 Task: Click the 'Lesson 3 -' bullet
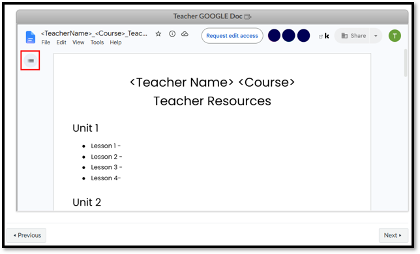(106, 167)
